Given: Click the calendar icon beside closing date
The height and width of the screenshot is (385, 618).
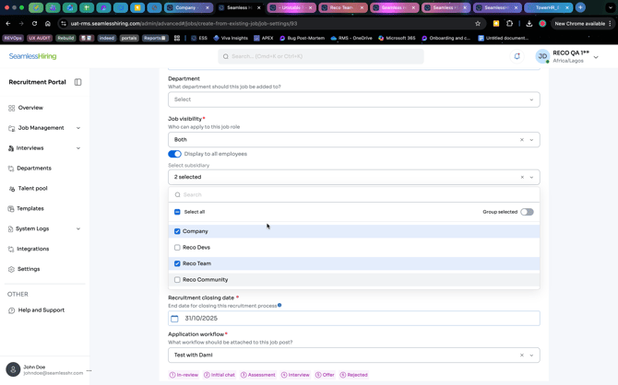Looking at the screenshot, I should [x=174, y=319].
